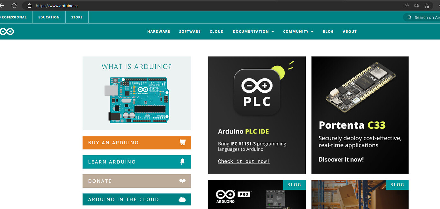Expand the COMMUNITY dropdown

298,32
